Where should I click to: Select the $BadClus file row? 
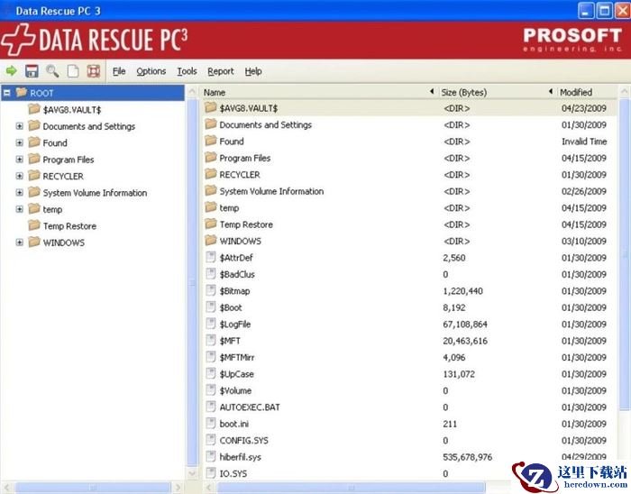pyautogui.click(x=408, y=274)
